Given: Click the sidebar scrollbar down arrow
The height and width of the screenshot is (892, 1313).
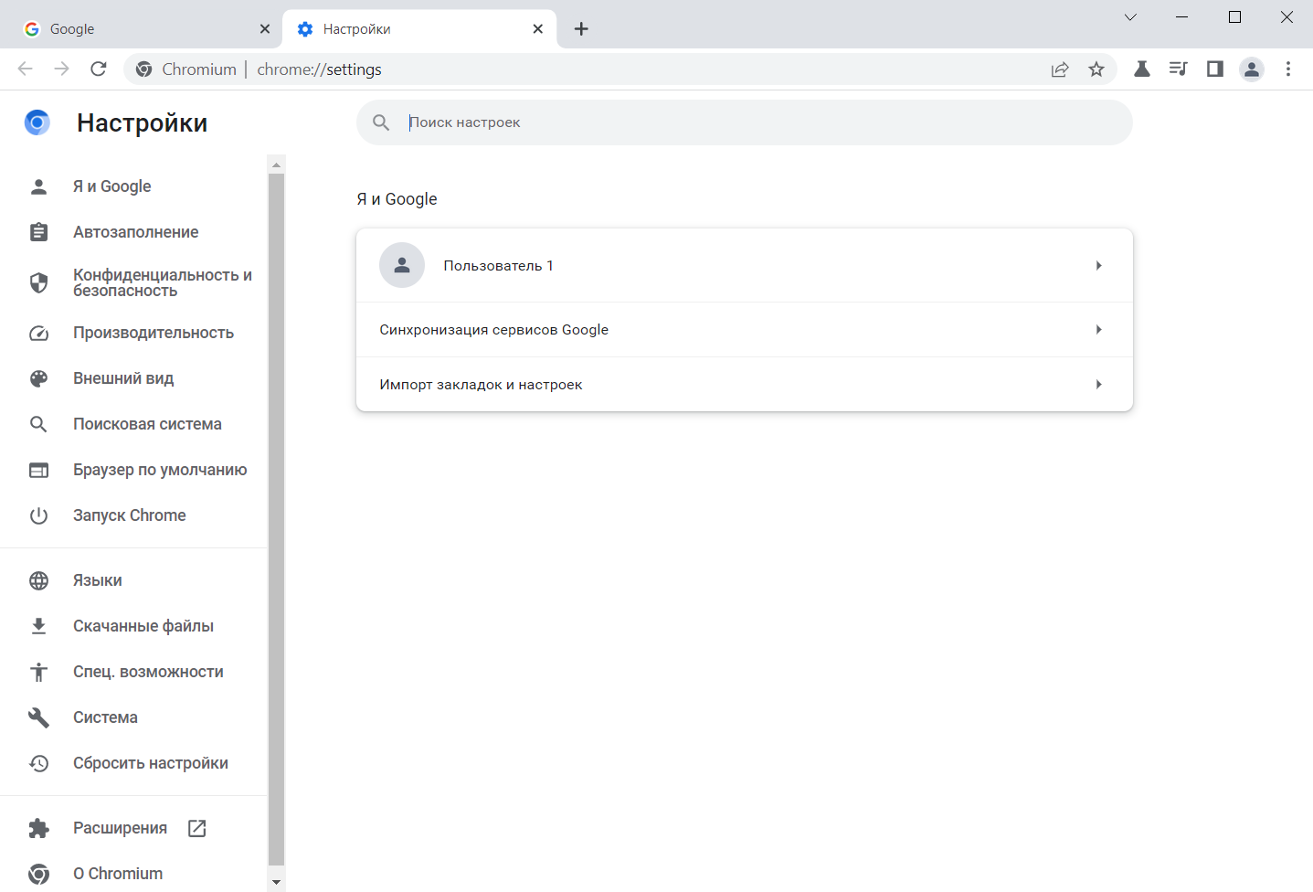Looking at the screenshot, I should pyautogui.click(x=276, y=882).
